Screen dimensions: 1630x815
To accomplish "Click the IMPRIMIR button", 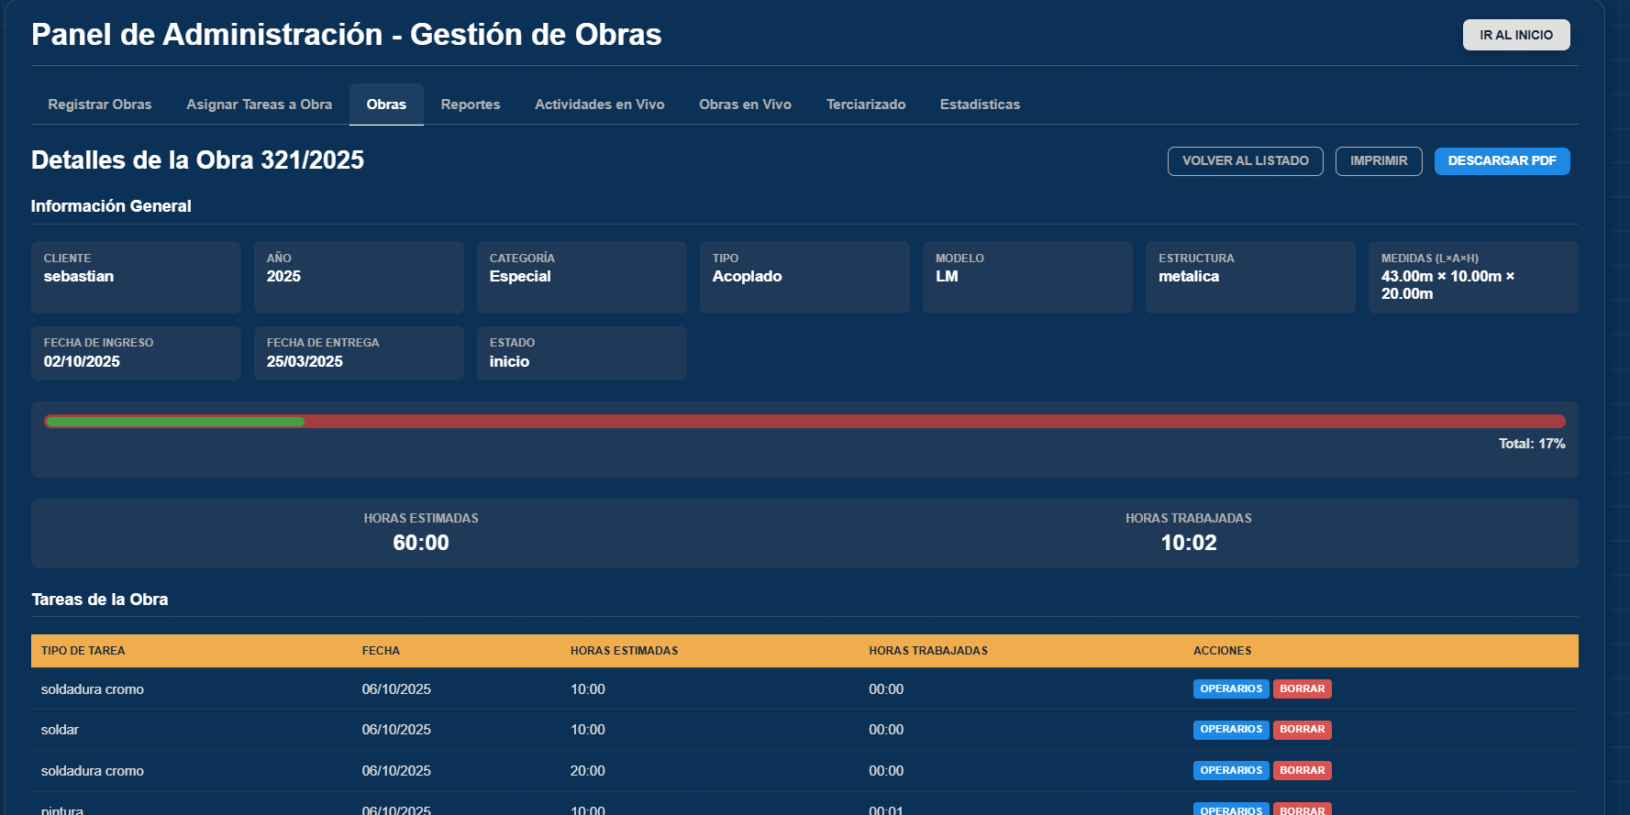I will click(1378, 161).
